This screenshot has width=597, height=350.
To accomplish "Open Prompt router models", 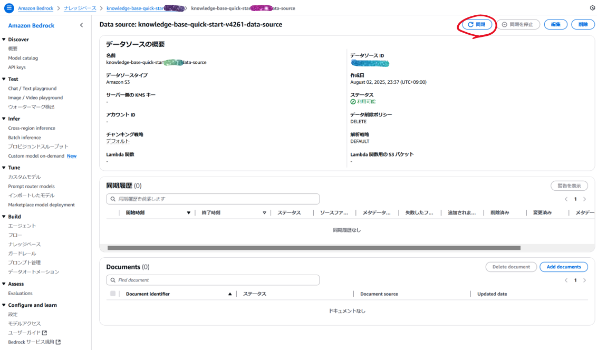I will 31,186.
